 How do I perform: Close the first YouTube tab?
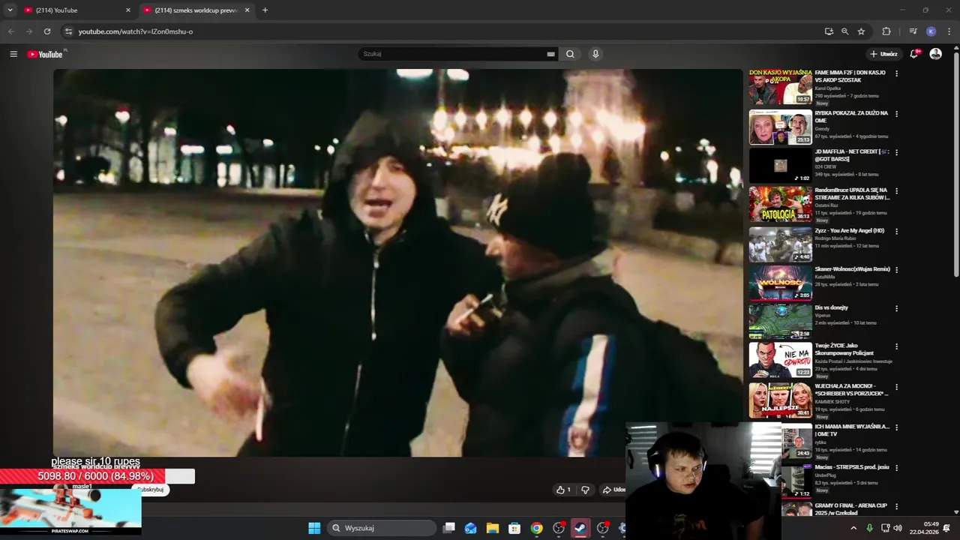128,10
